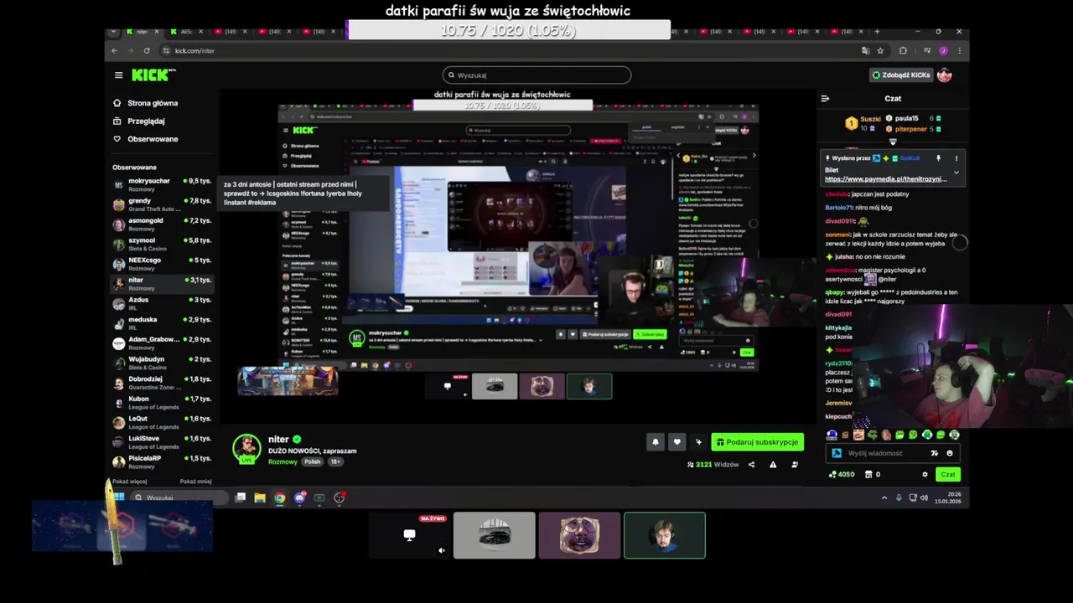1073x603 pixels.
Task: Open Strona główna in sidebar
Action: coord(153,103)
